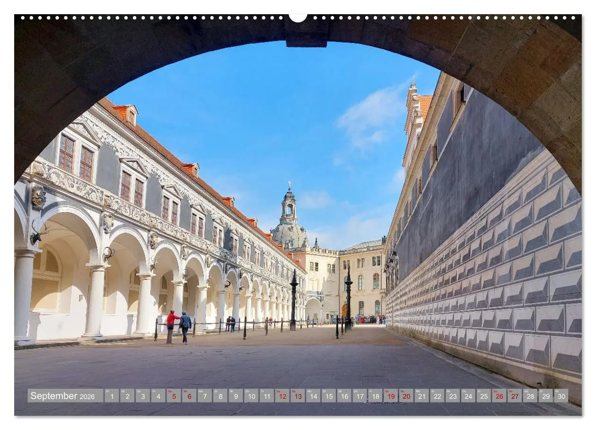Select date 30 in the calendar strip
Viewport: 596px width, 430px height.
coord(561,396)
